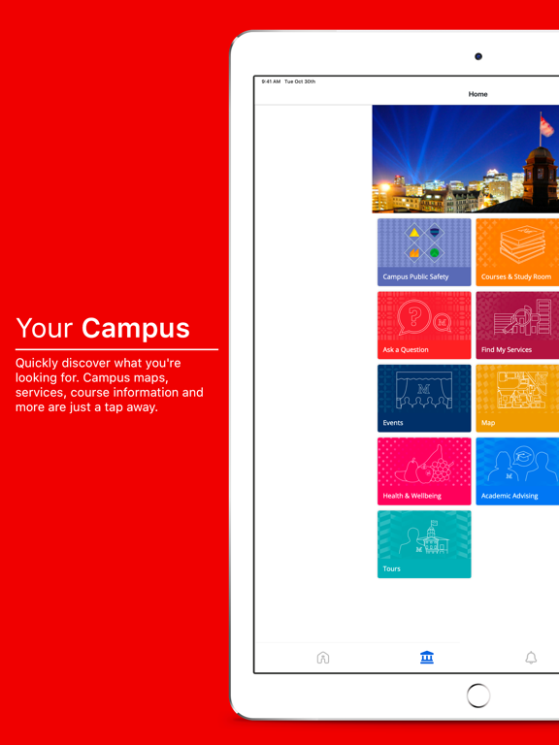
Task: Open the Academic Advising tile
Action: pos(517,471)
